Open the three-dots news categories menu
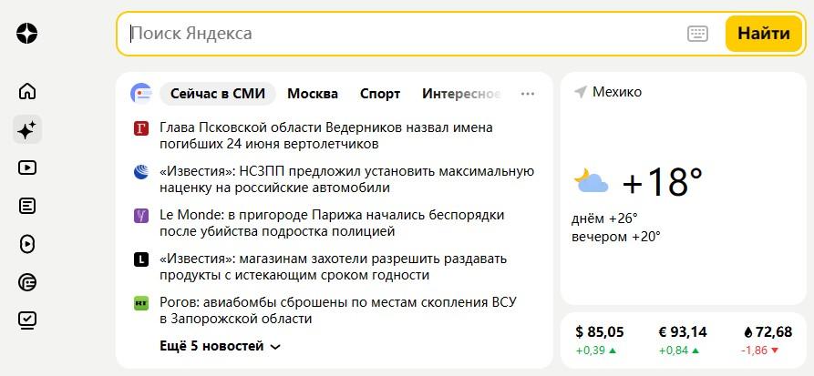The height and width of the screenshot is (376, 814). [x=527, y=93]
